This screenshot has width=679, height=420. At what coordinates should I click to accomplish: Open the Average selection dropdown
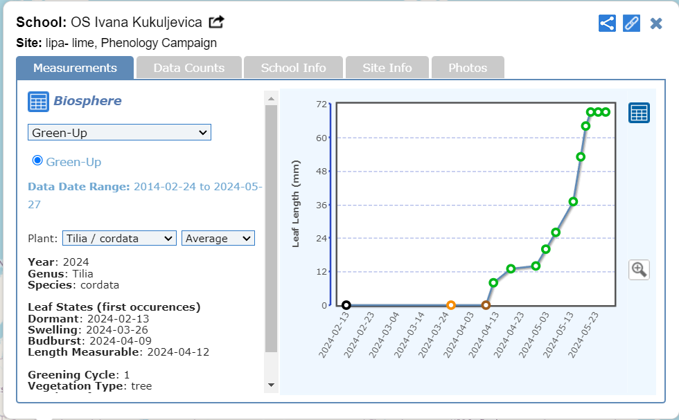pyautogui.click(x=218, y=239)
